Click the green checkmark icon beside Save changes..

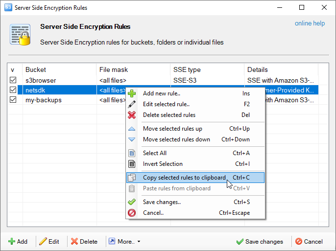132,202
